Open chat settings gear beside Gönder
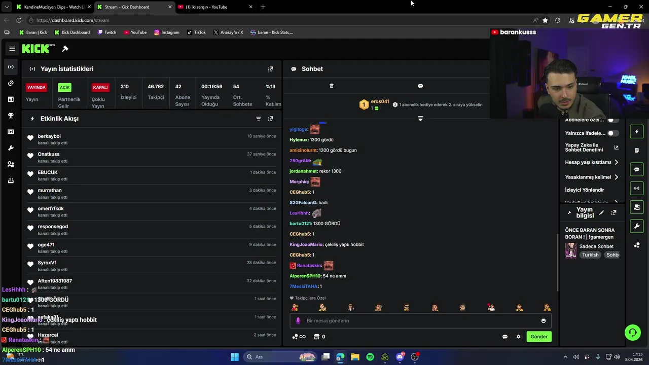 pos(518,337)
